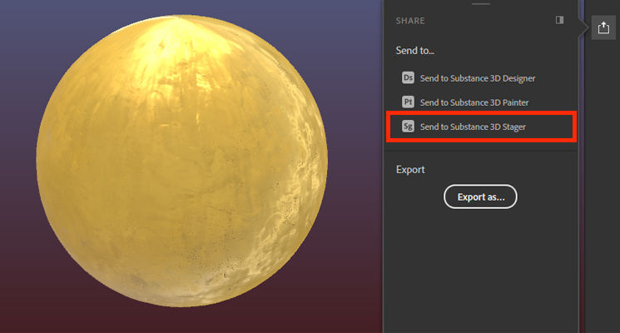Toggle the panel dock icon beside SHARE
Viewport: 620px width, 333px height.
click(559, 20)
